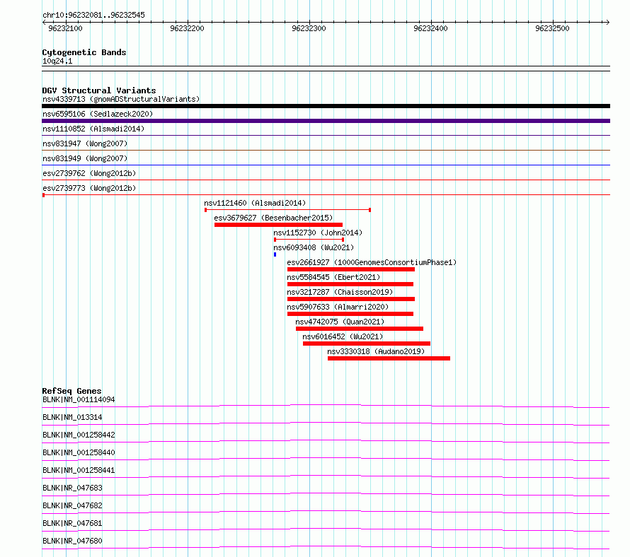The image size is (630, 557).
Task: Open BLNK|NM_001258441 transcript
Action: (x=79, y=470)
